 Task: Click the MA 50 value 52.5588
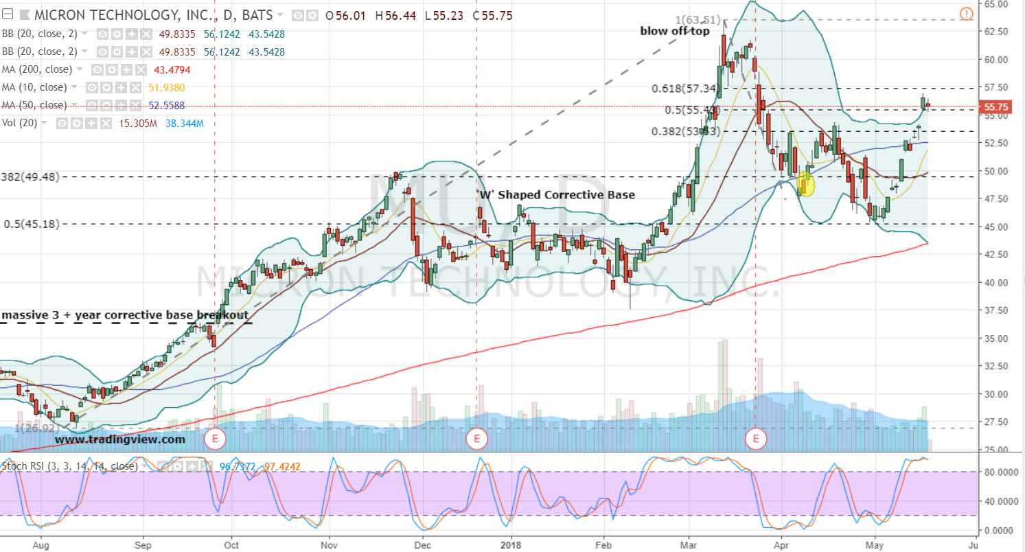coord(166,105)
